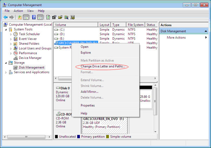Choose Explore from the context menu
The height and width of the screenshot is (148, 211).
[86, 53]
